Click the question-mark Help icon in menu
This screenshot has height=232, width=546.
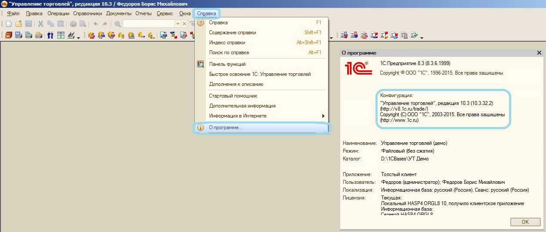tap(201, 23)
